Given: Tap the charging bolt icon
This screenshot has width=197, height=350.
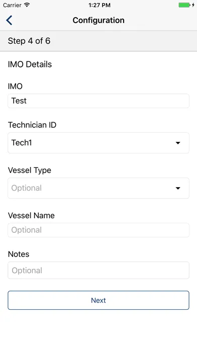Looking at the screenshot, I should (x=193, y=5).
